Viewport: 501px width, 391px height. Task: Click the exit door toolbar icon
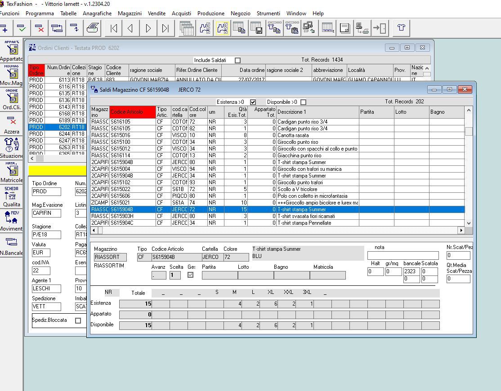(380, 28)
